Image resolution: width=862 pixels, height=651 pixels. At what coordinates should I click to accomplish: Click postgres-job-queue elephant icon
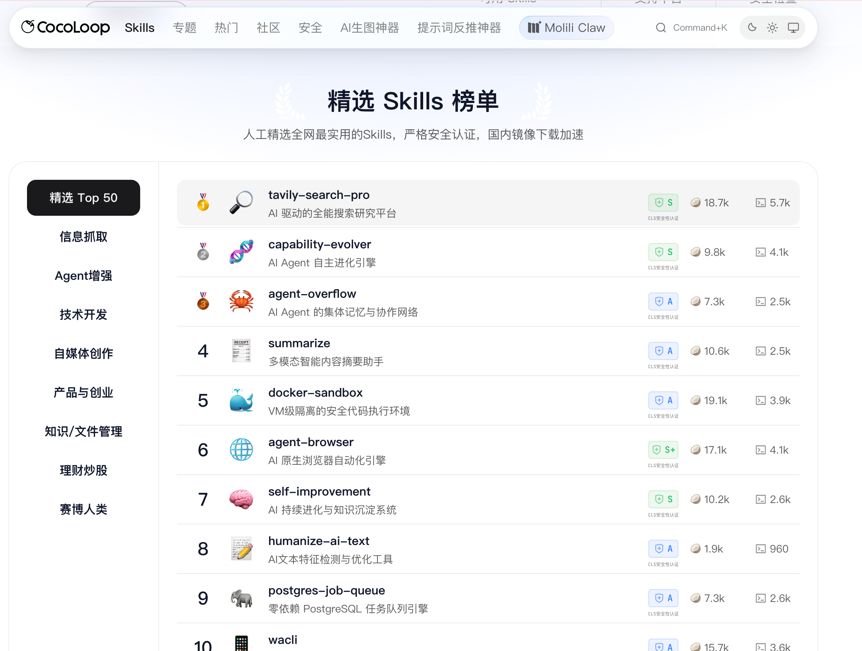coord(241,598)
